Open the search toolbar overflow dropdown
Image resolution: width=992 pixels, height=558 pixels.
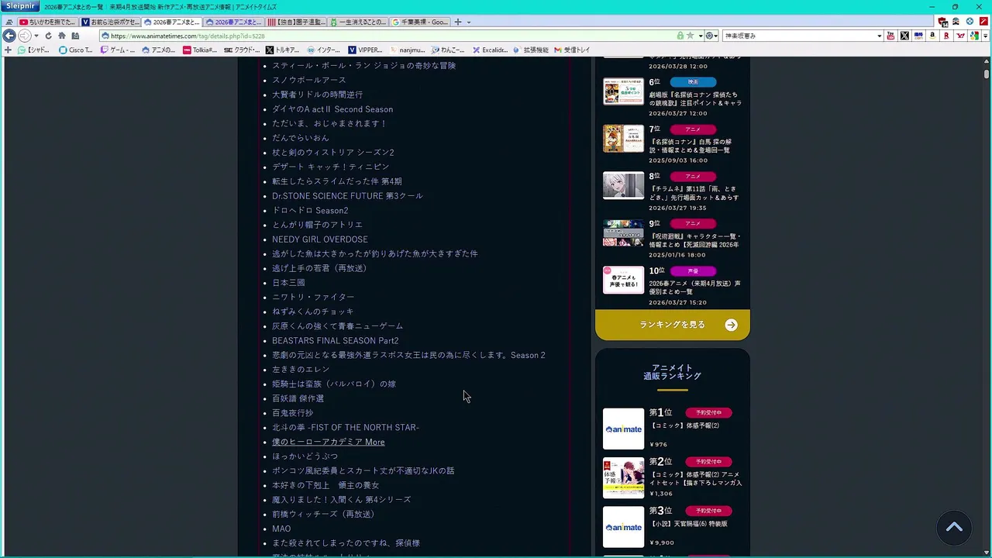pyautogui.click(x=985, y=36)
